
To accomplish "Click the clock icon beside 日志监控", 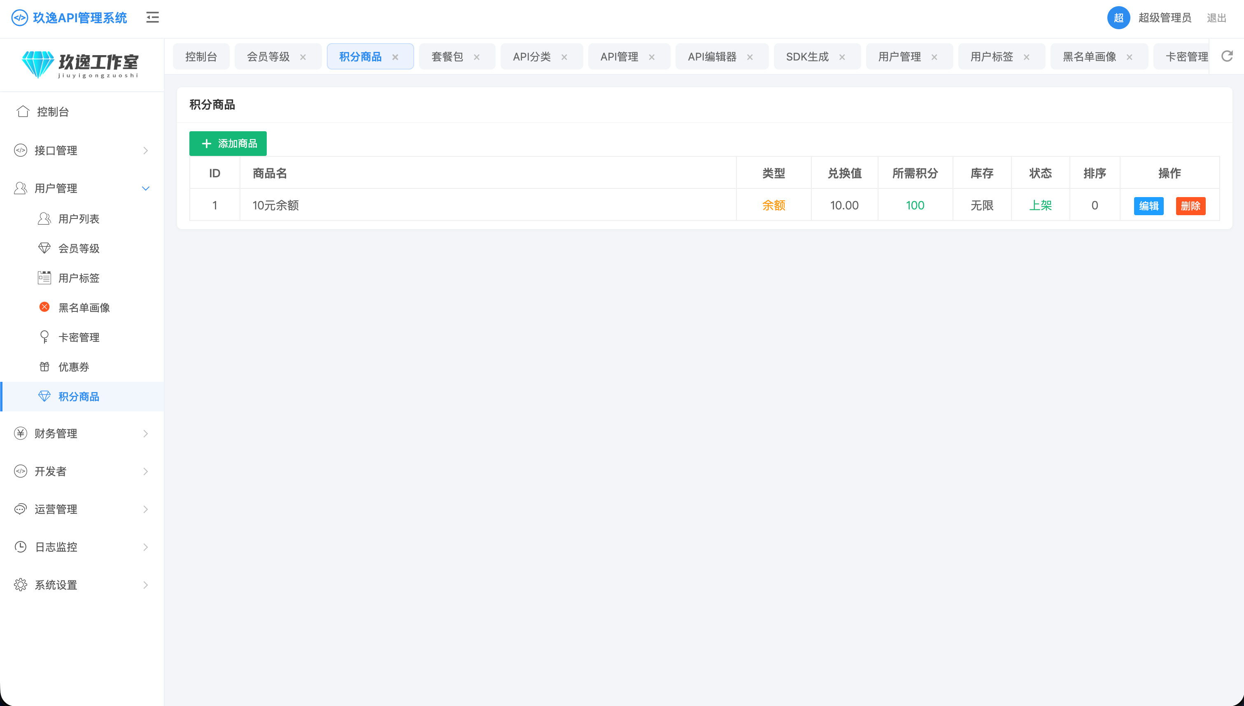I will point(20,546).
